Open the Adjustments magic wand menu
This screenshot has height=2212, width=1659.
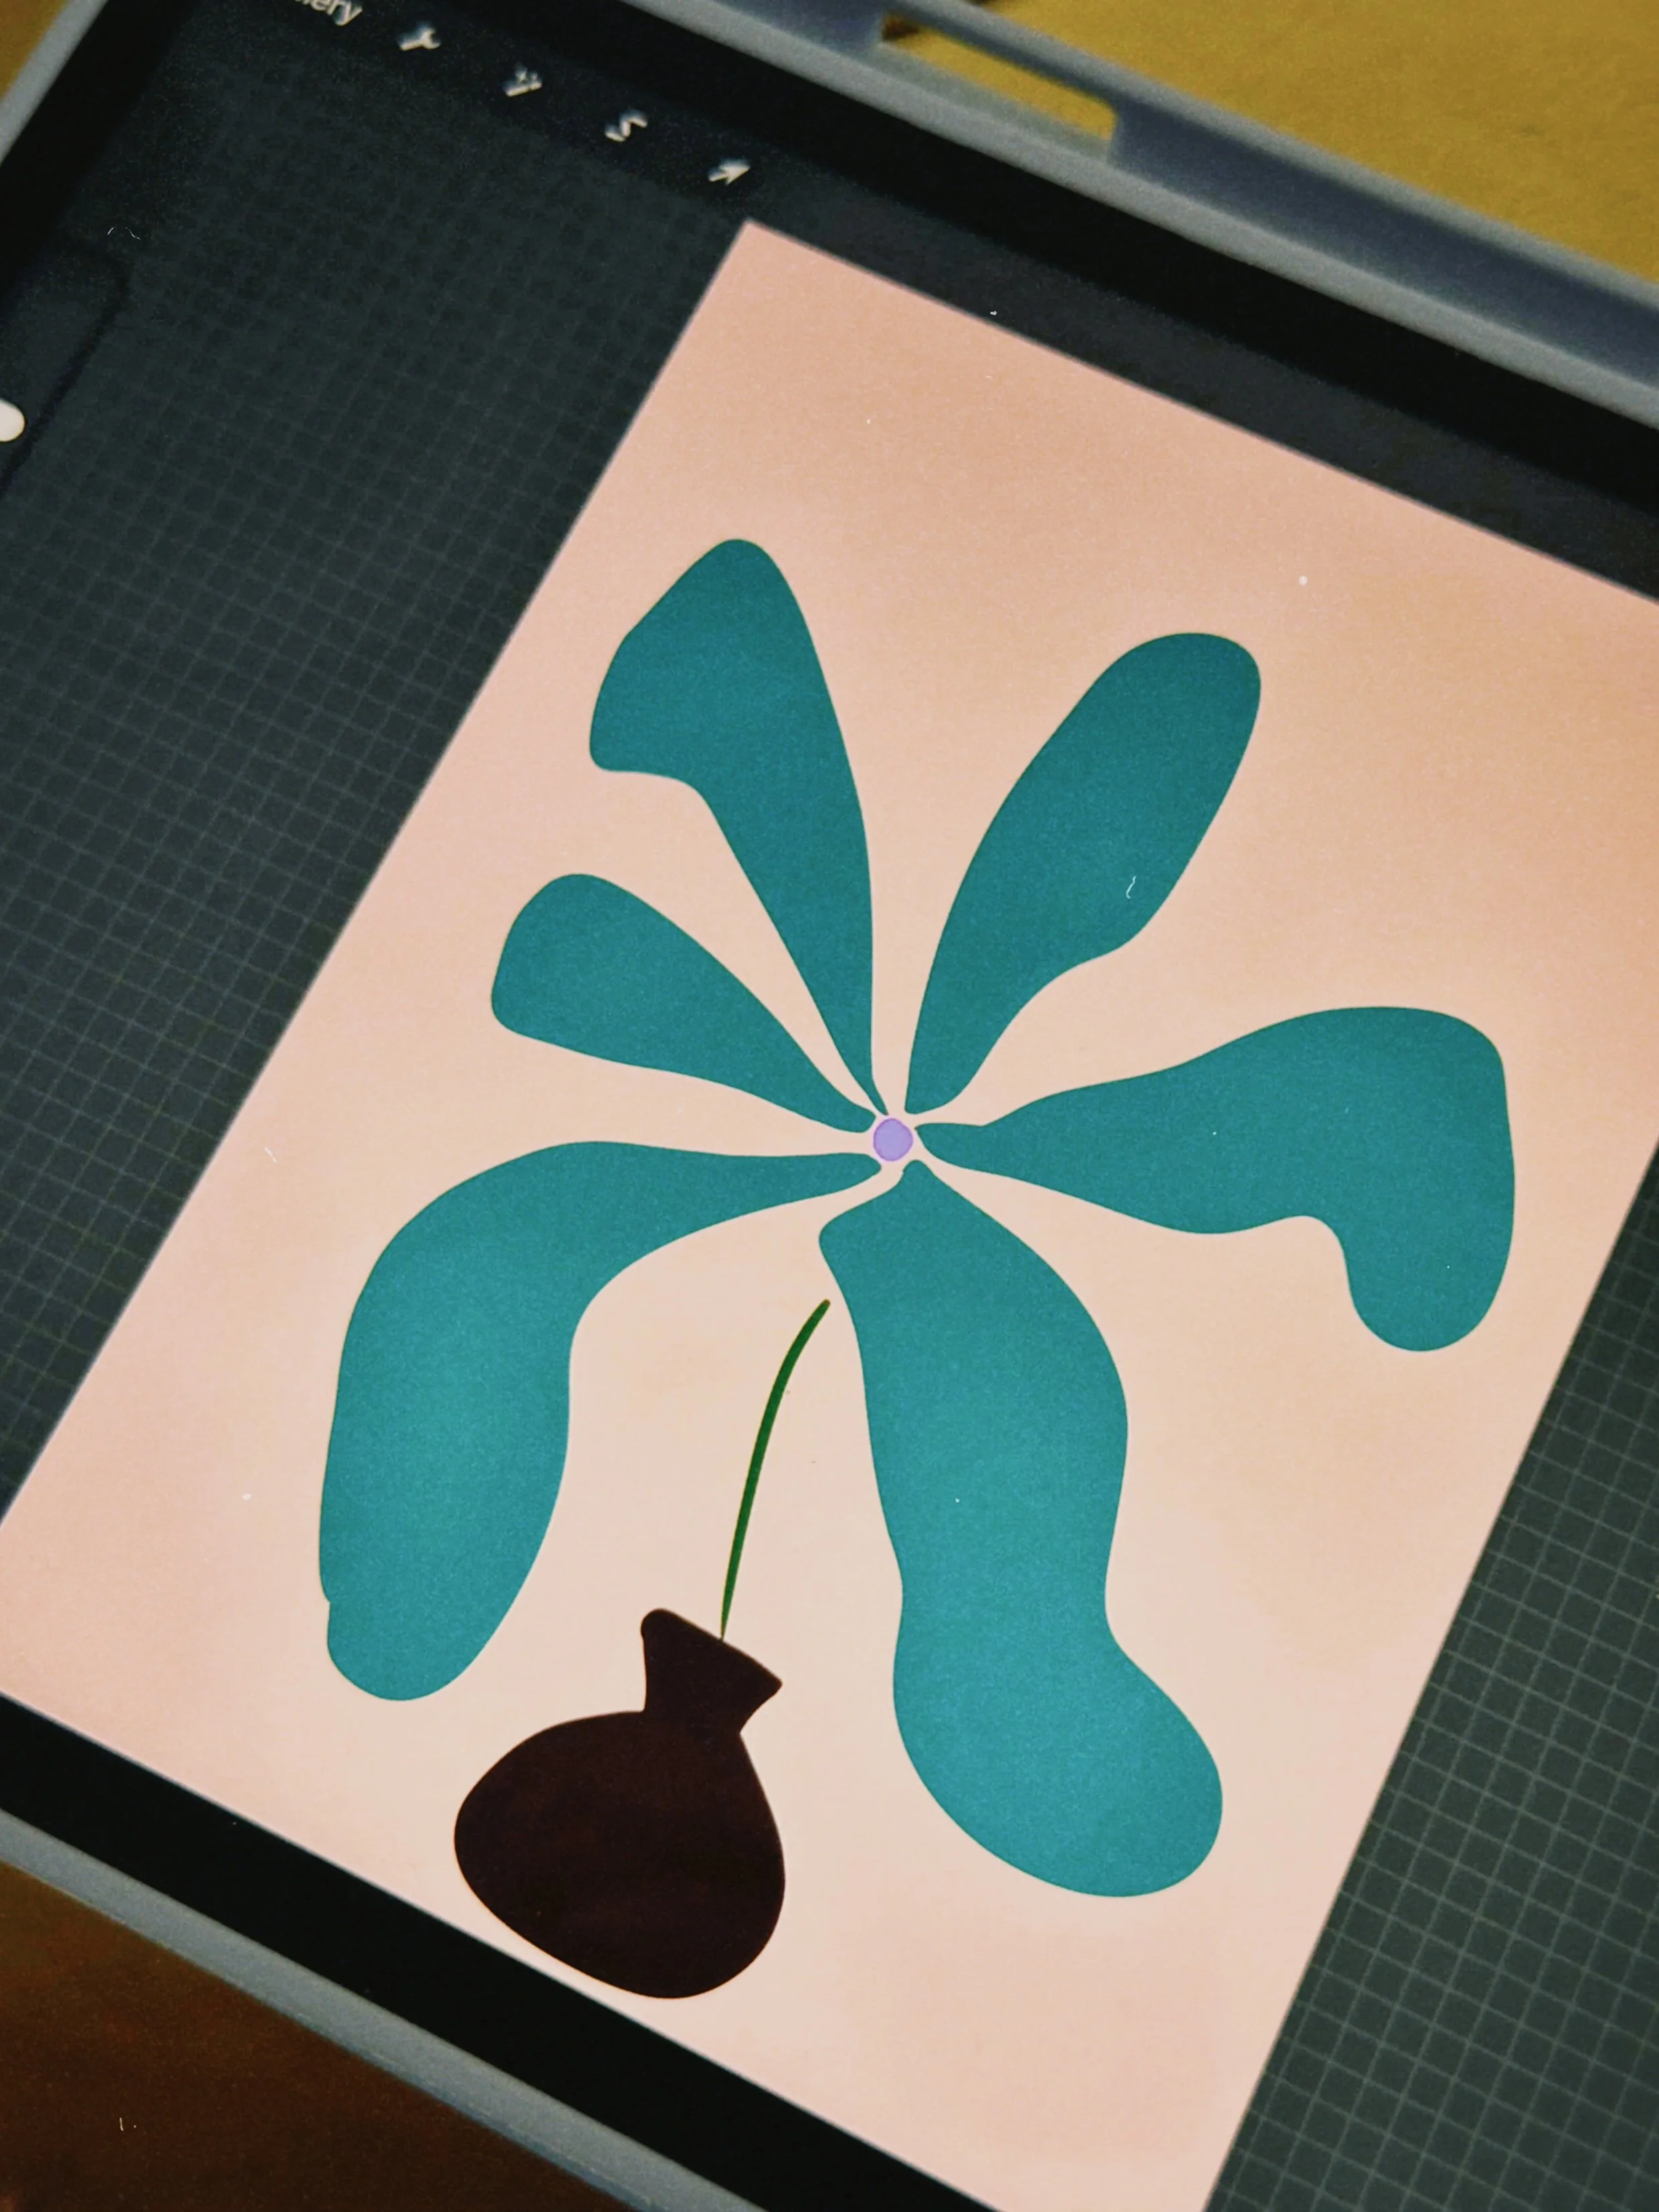[x=522, y=83]
